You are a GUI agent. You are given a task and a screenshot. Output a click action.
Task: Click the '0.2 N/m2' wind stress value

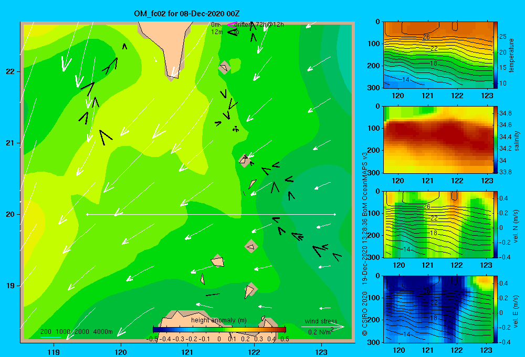[x=321, y=331]
